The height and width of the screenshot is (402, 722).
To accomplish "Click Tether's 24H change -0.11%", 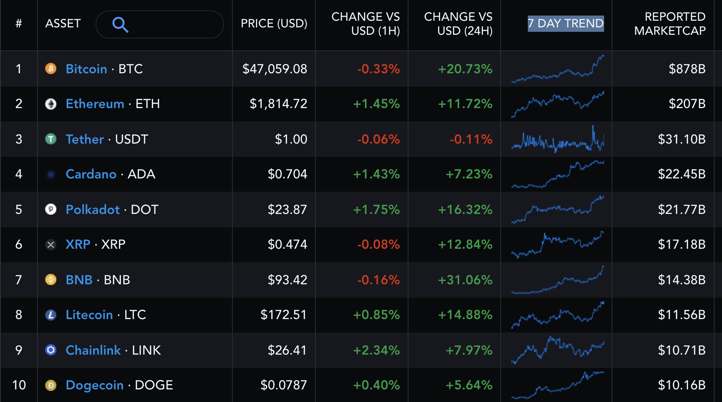I will coord(471,139).
